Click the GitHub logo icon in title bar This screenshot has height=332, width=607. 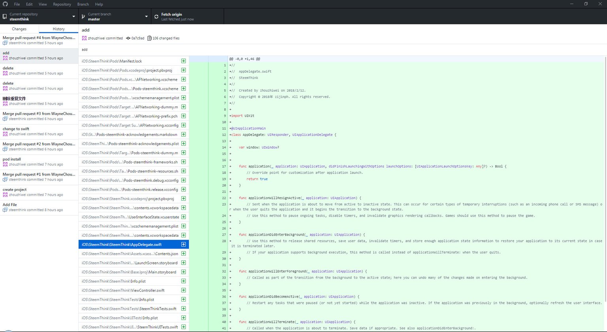point(4,4)
